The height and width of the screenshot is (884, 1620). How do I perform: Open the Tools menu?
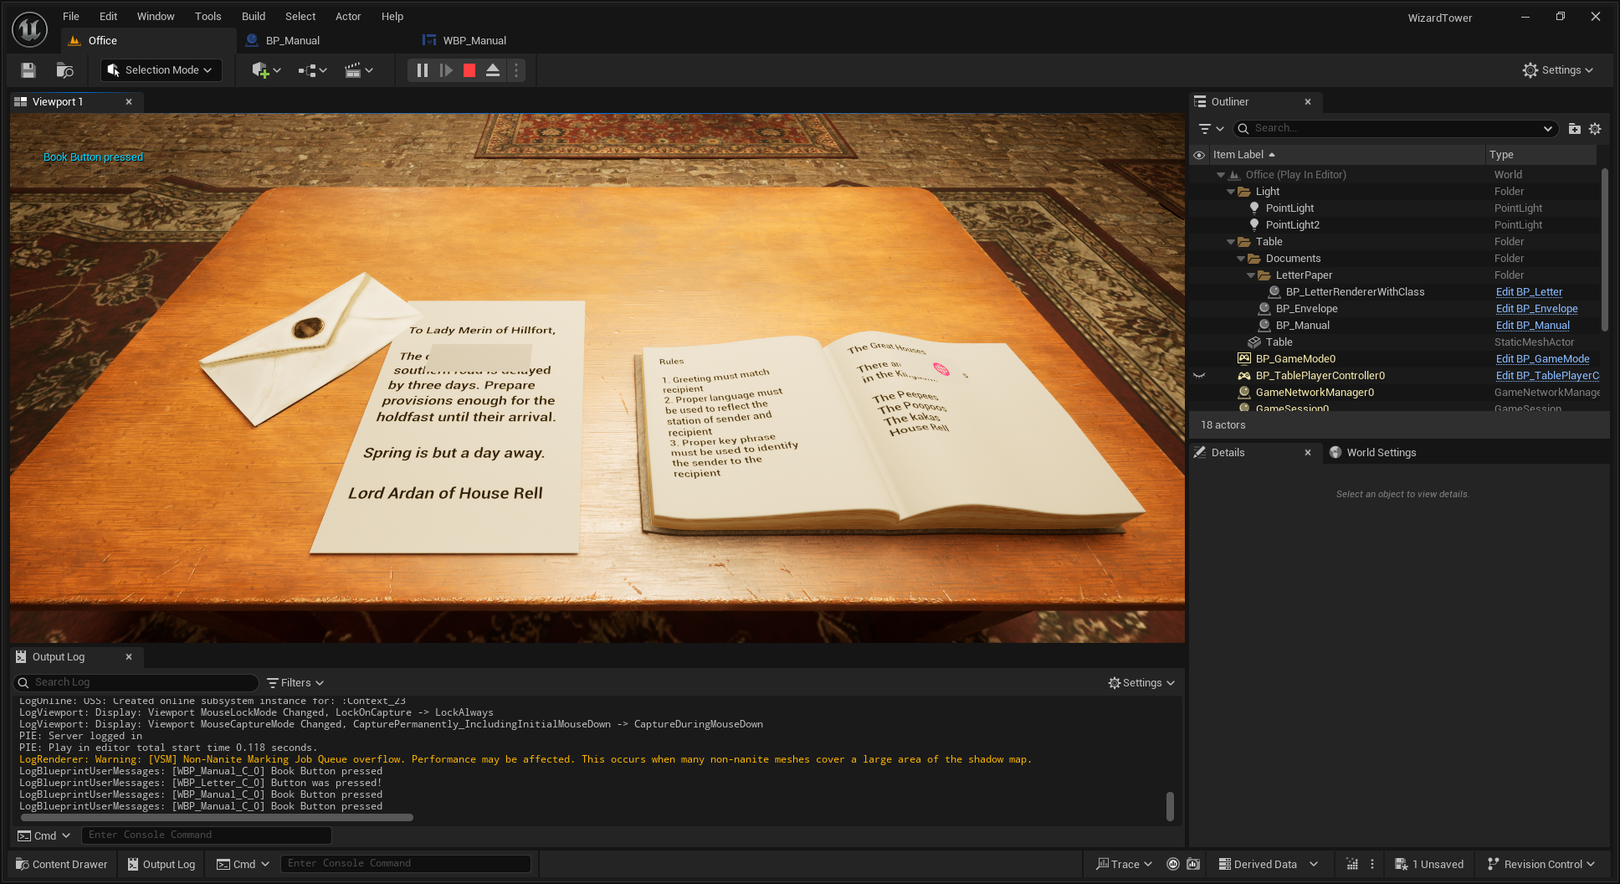click(x=208, y=16)
